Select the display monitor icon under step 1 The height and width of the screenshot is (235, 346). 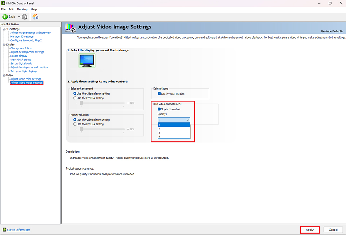[x=86, y=60]
